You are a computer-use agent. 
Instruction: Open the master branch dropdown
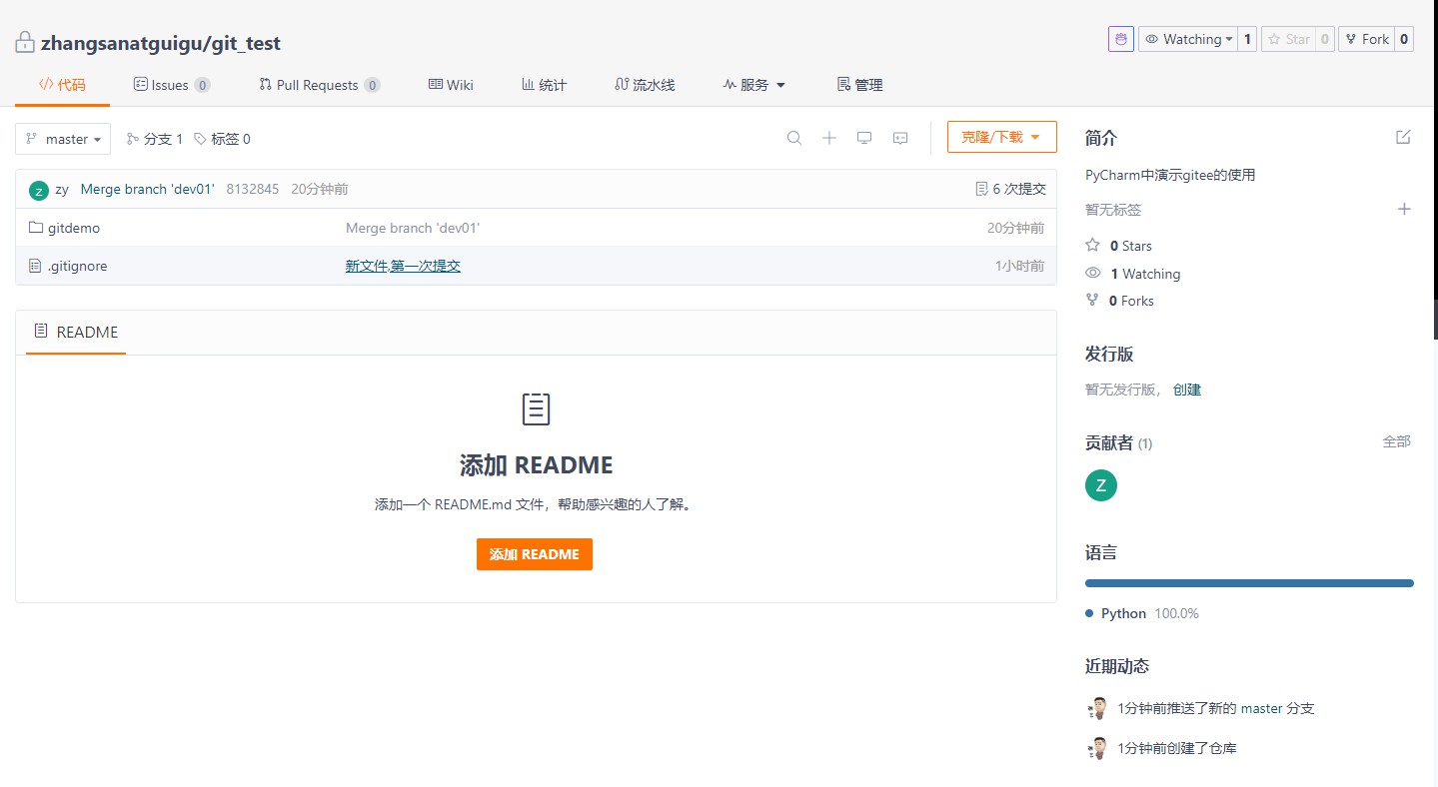click(63, 139)
